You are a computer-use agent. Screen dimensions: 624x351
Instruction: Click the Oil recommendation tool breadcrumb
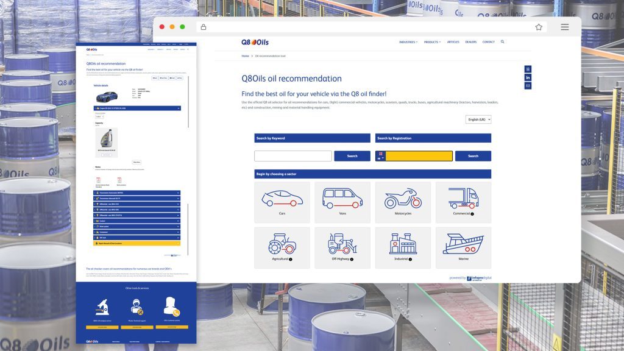pyautogui.click(x=270, y=56)
